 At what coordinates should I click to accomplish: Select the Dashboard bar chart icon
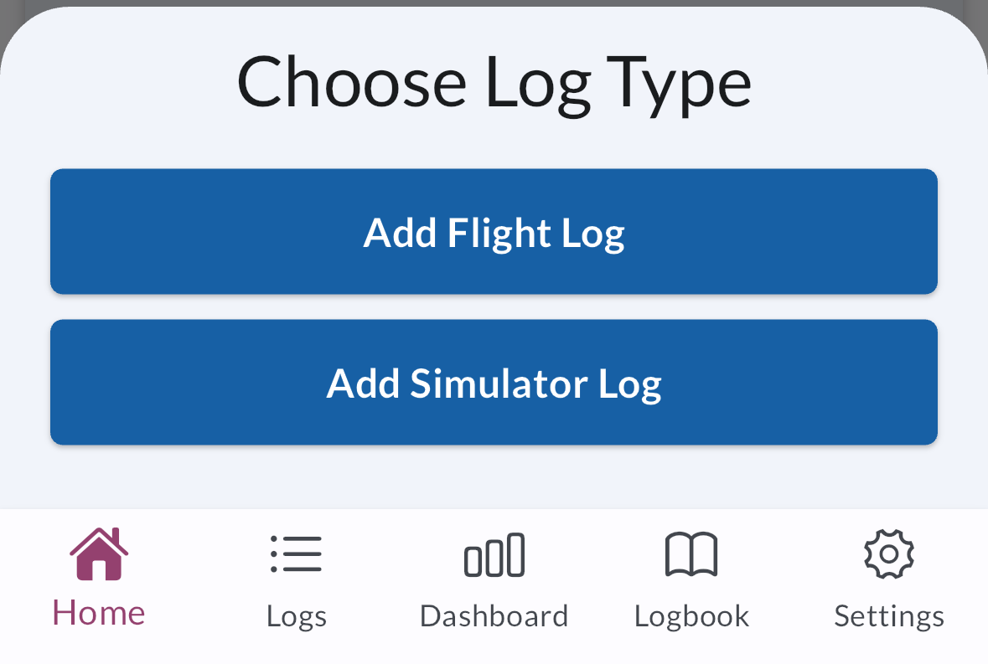tap(494, 555)
